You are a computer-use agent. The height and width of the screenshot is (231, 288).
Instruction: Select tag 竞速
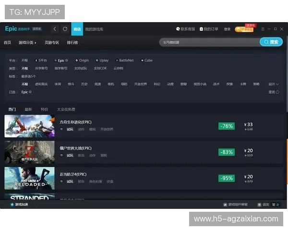point(97,84)
